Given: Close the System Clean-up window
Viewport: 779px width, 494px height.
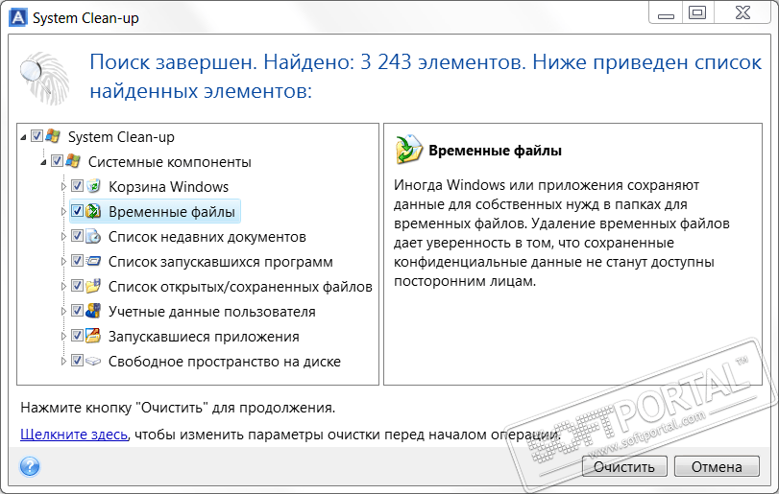Looking at the screenshot, I should [743, 13].
